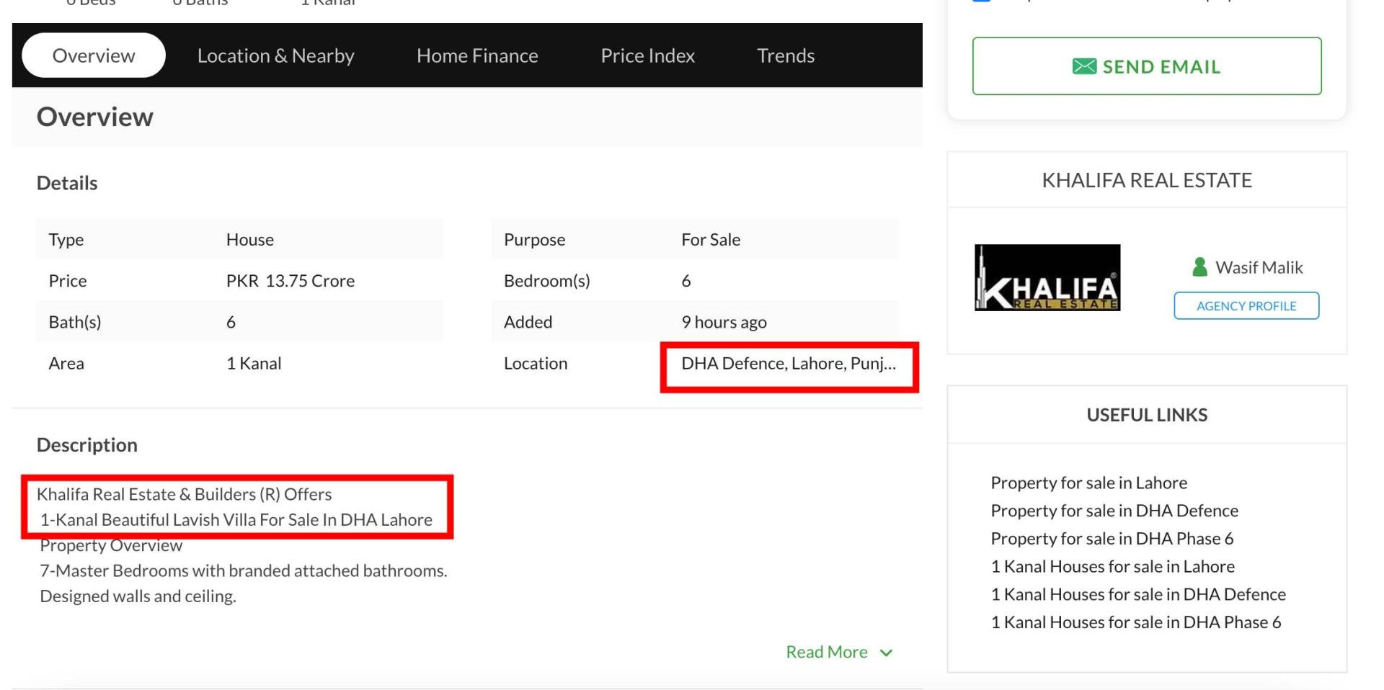The width and height of the screenshot is (1384, 690).
Task: Open 1 Kanal Houses in DHA Defence link
Action: pyautogui.click(x=1138, y=594)
